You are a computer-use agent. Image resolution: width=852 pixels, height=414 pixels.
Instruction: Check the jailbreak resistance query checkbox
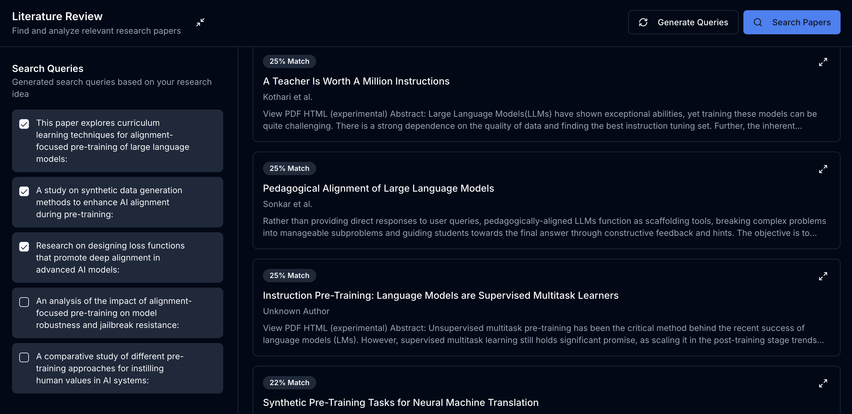tap(24, 302)
